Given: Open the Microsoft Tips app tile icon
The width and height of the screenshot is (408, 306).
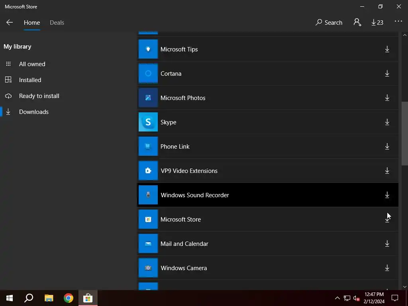Looking at the screenshot, I should 148,49.
